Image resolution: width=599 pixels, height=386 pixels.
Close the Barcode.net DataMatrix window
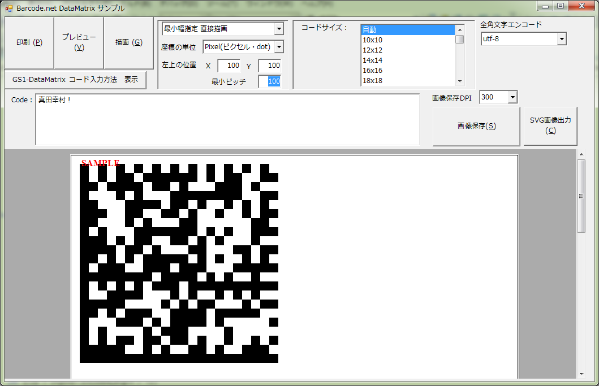pos(581,6)
